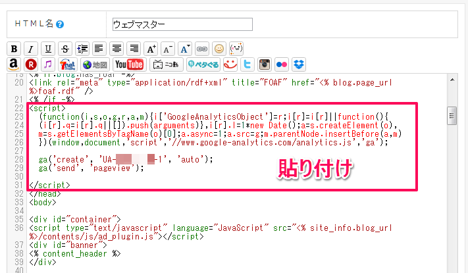Click the div id="container" line

pos(75,219)
